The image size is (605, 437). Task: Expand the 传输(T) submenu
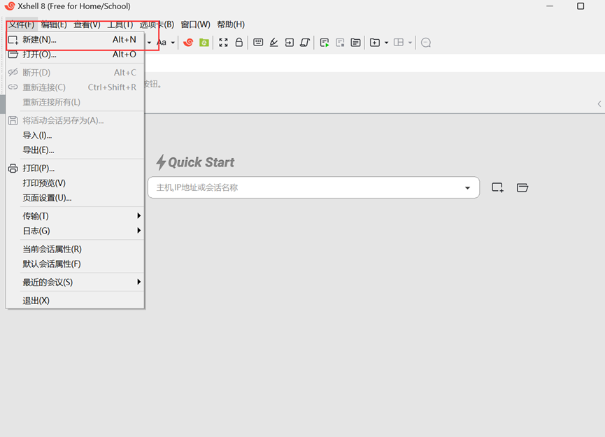pos(75,216)
